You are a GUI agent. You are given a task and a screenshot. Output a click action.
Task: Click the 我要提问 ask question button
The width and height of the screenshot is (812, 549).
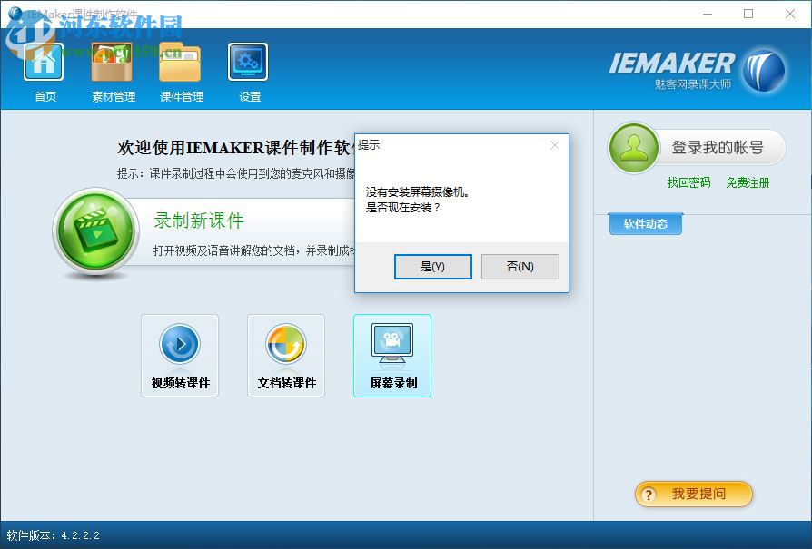pos(693,495)
